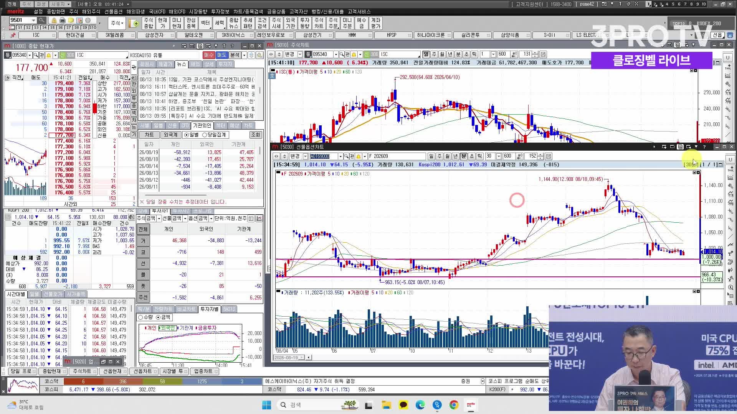
Task: Click the search magnifier beside the 9501 screen number
Action: click(41, 20)
